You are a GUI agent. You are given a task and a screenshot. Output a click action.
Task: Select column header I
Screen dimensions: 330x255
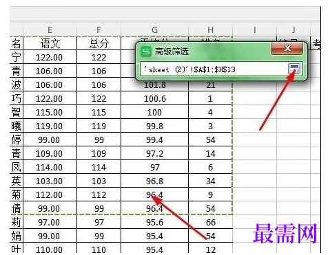tap(254, 30)
